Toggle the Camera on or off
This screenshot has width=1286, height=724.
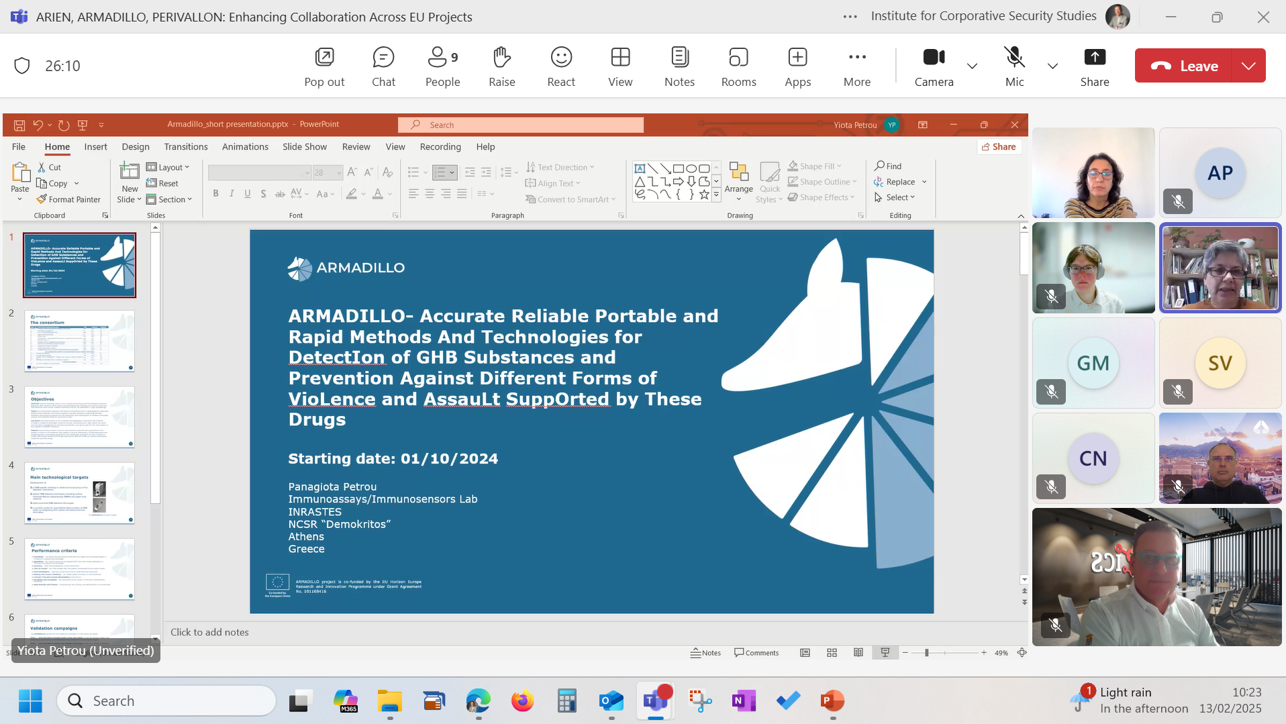934,66
